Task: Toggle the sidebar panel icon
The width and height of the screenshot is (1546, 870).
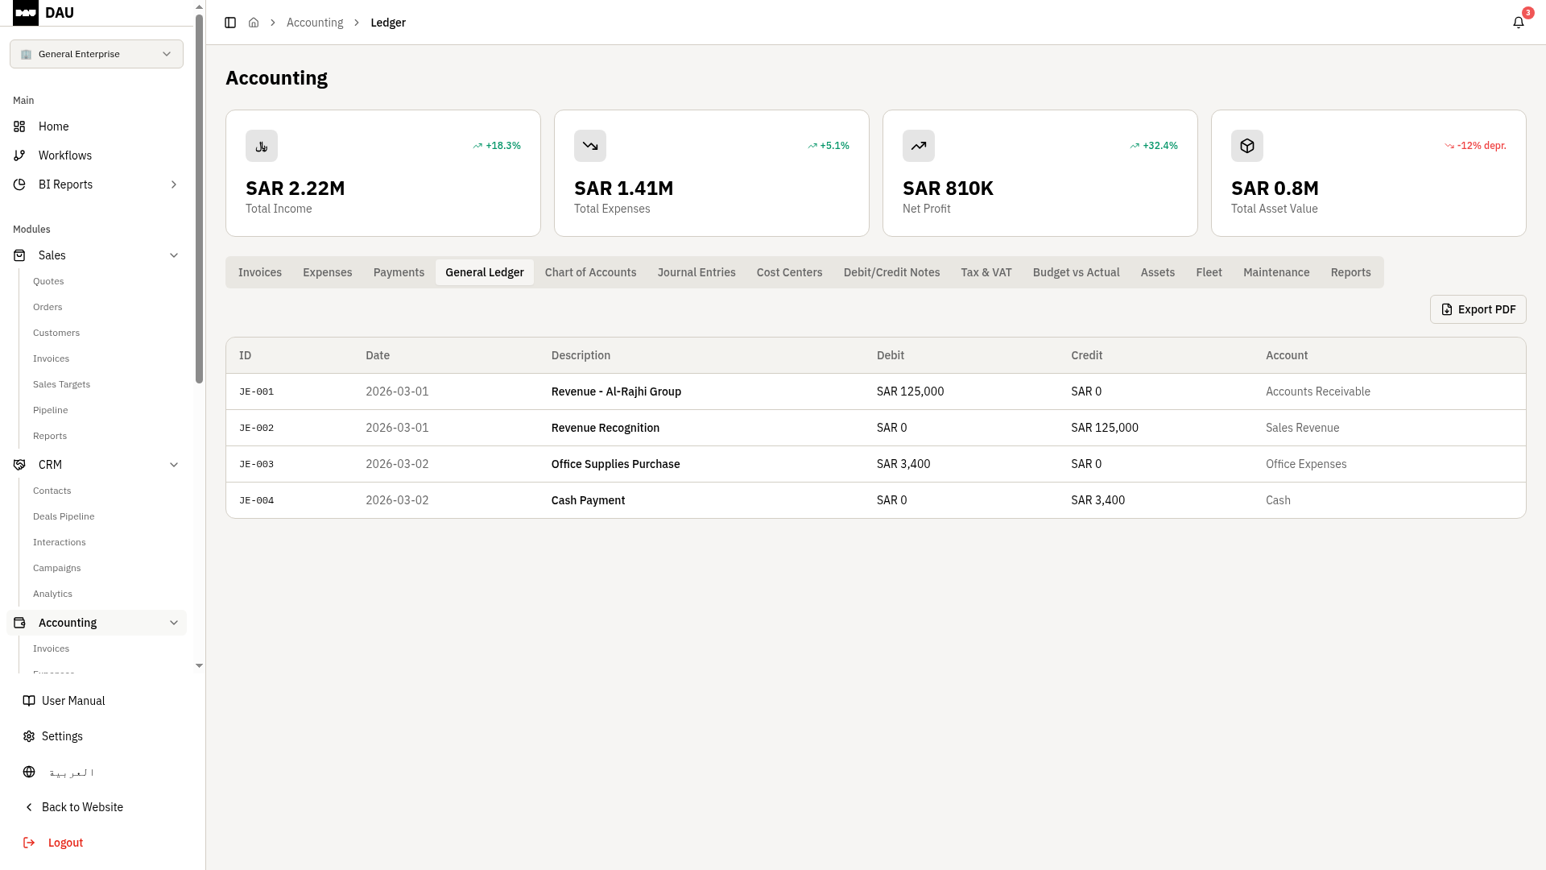Action: click(230, 23)
